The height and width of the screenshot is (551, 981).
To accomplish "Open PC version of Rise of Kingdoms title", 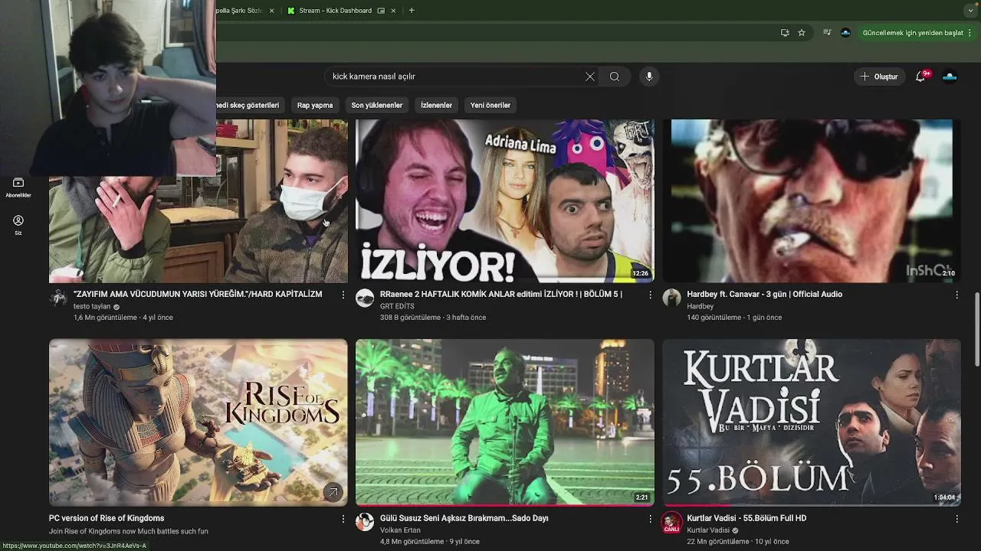I will pyautogui.click(x=107, y=519).
